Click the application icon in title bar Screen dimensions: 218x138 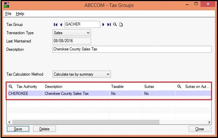click(6, 5)
